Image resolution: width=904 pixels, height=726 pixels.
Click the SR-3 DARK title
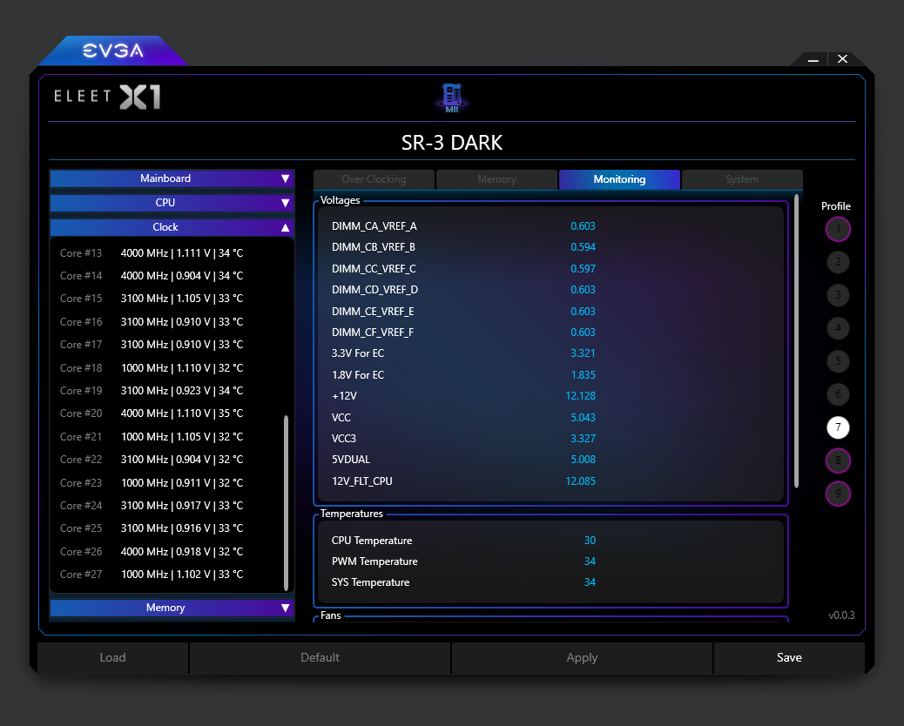point(452,143)
